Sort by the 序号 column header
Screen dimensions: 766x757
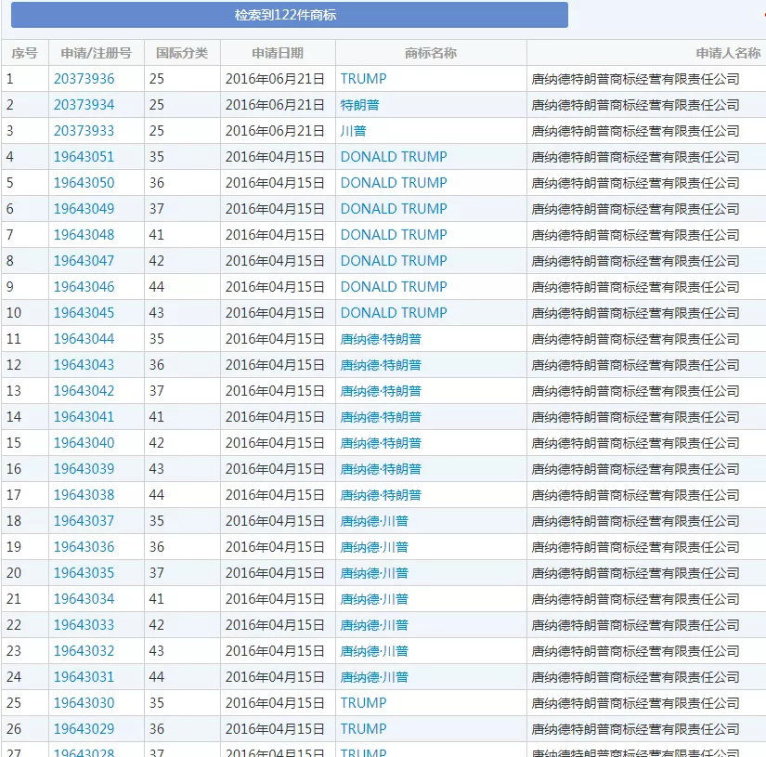[24, 53]
